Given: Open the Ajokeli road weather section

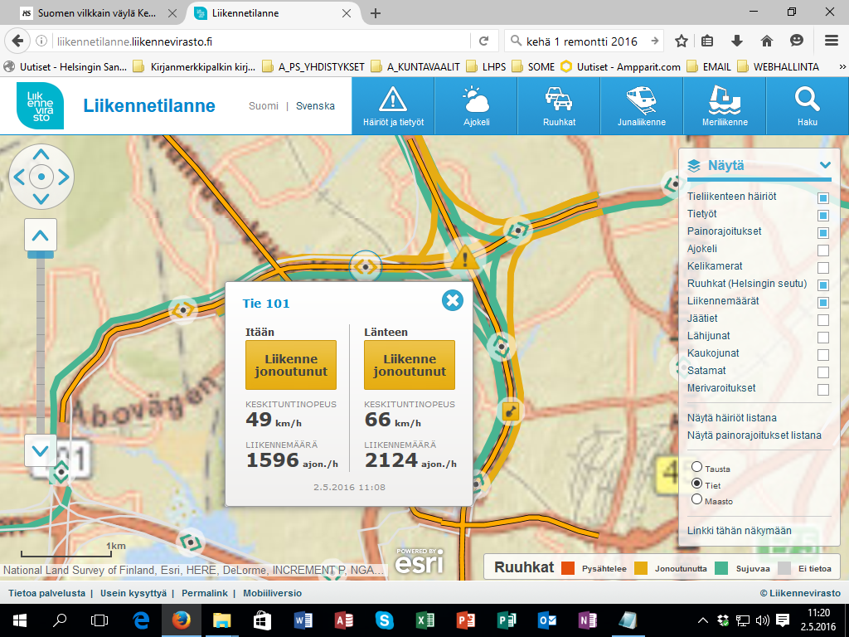Looking at the screenshot, I should point(476,105).
